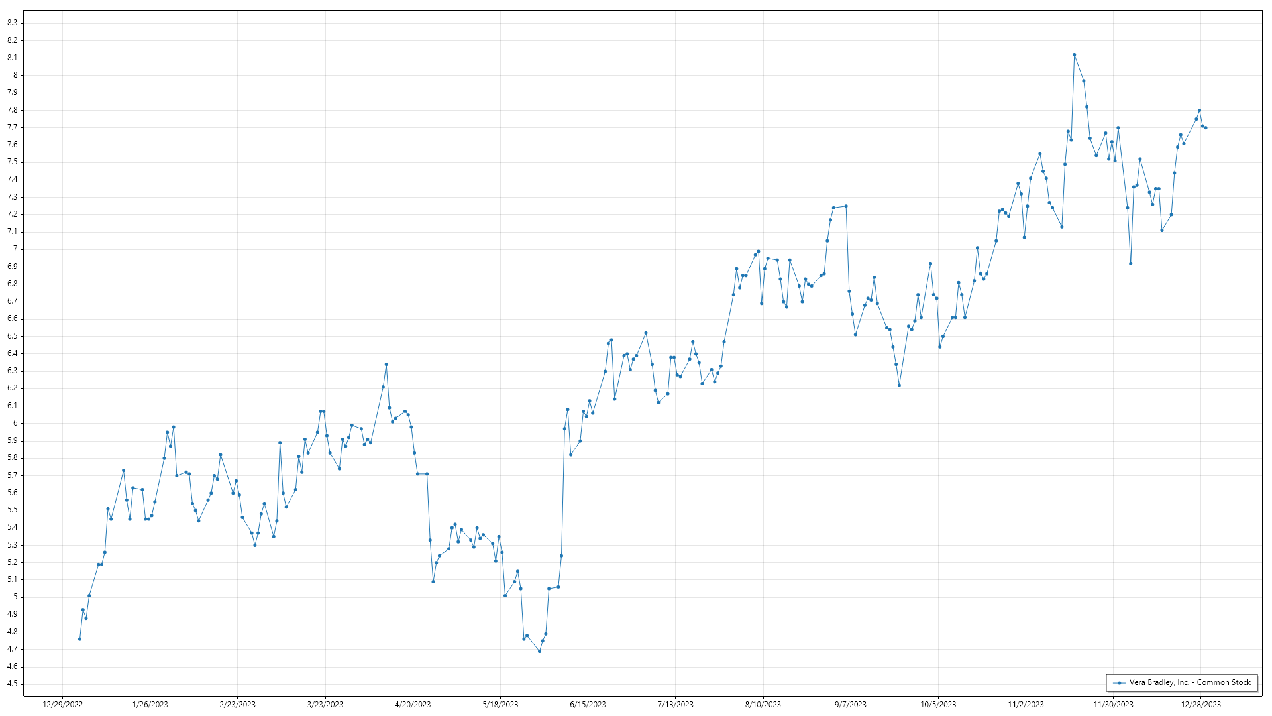Click the 5/18/2023 x-axis date label
Image resolution: width=1272 pixels, height=716 pixels.
pyautogui.click(x=500, y=705)
